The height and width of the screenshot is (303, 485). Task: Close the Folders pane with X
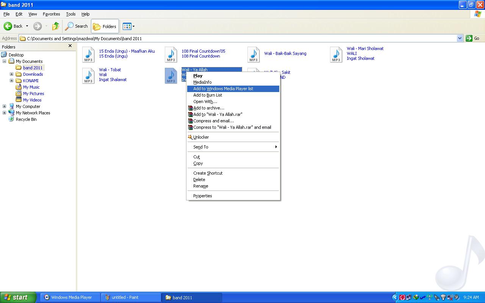click(70, 46)
